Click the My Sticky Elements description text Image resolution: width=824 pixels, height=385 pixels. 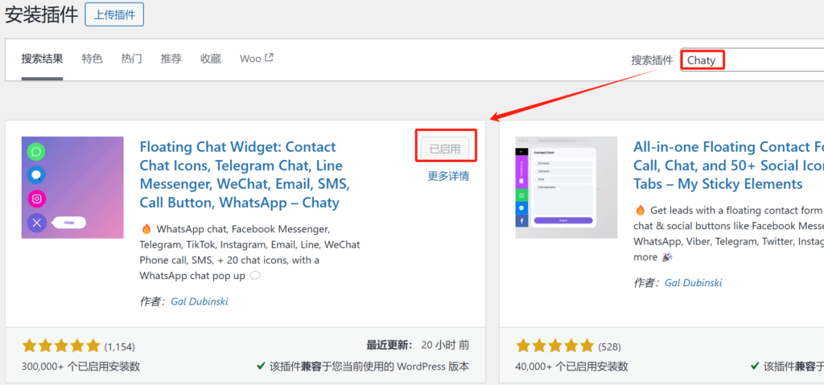[x=728, y=233]
